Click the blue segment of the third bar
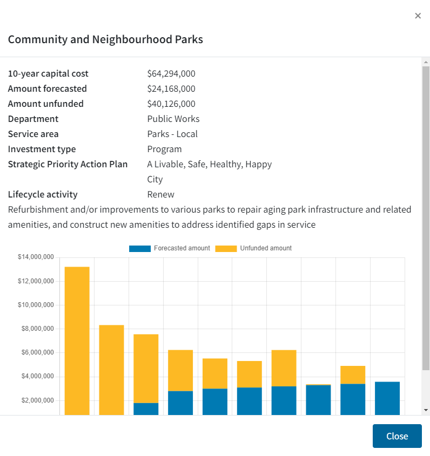The height and width of the screenshot is (456, 430). (x=146, y=409)
